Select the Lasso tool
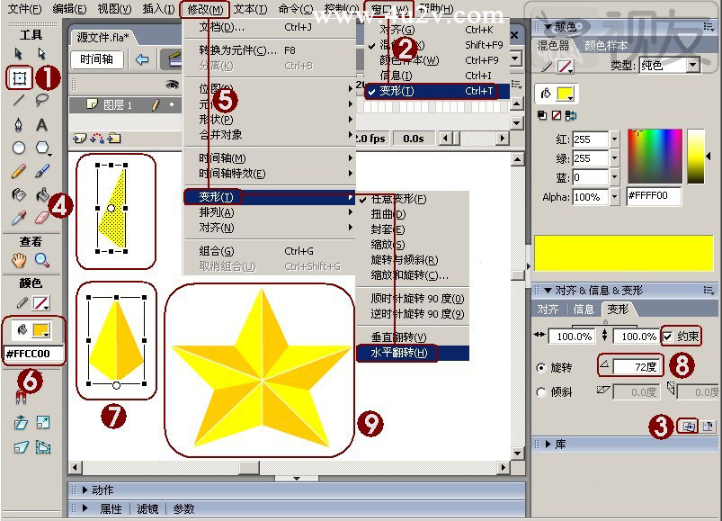This screenshot has width=722, height=521. click(x=42, y=100)
